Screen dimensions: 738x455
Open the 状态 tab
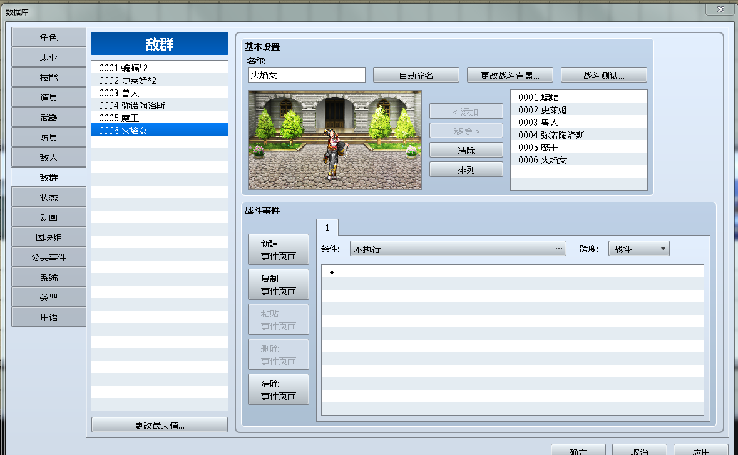pyautogui.click(x=48, y=197)
